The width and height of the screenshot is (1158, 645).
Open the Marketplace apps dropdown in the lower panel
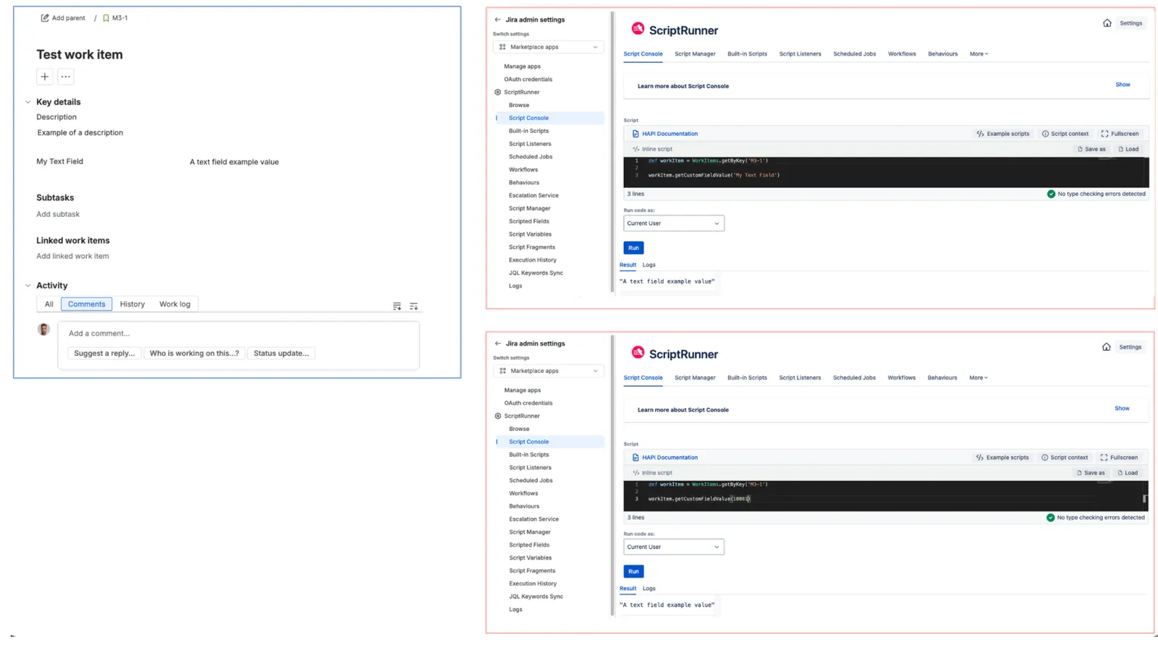click(x=549, y=371)
